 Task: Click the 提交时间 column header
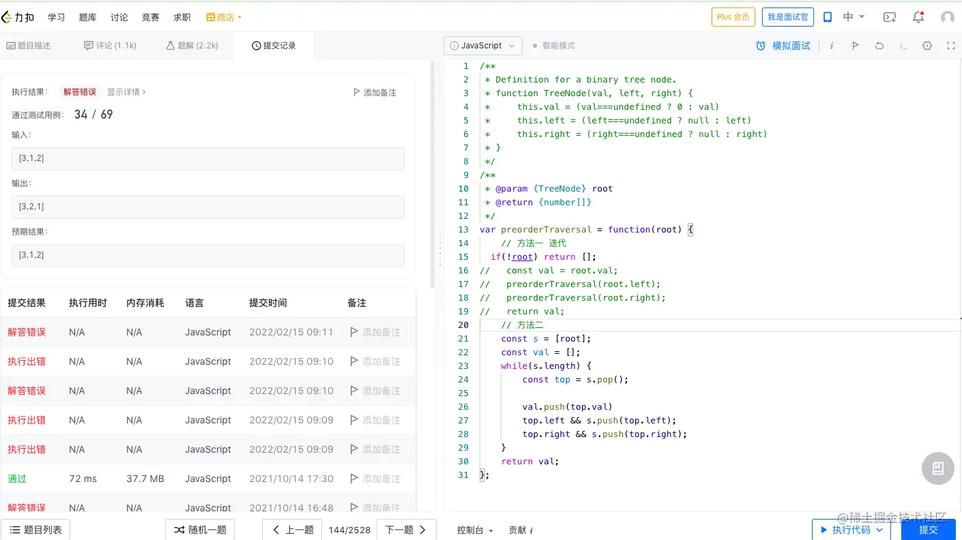268,303
